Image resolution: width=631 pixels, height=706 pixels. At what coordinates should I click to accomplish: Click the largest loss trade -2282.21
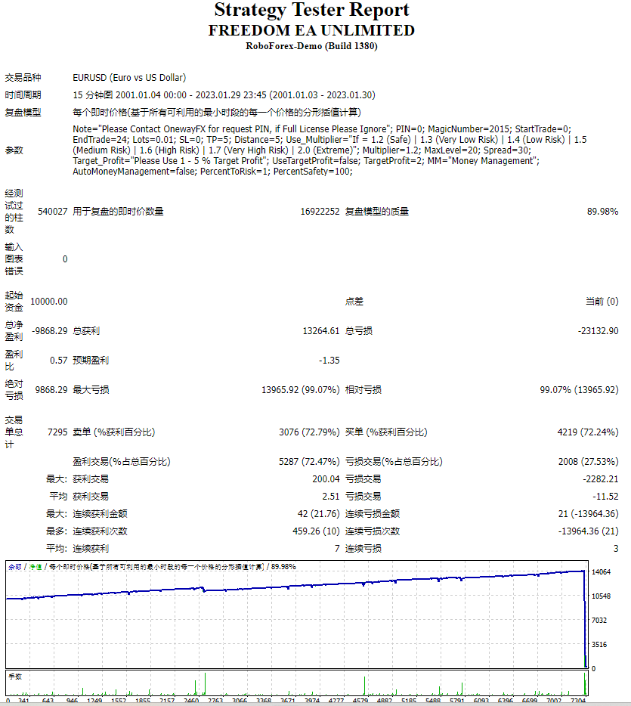(x=601, y=479)
